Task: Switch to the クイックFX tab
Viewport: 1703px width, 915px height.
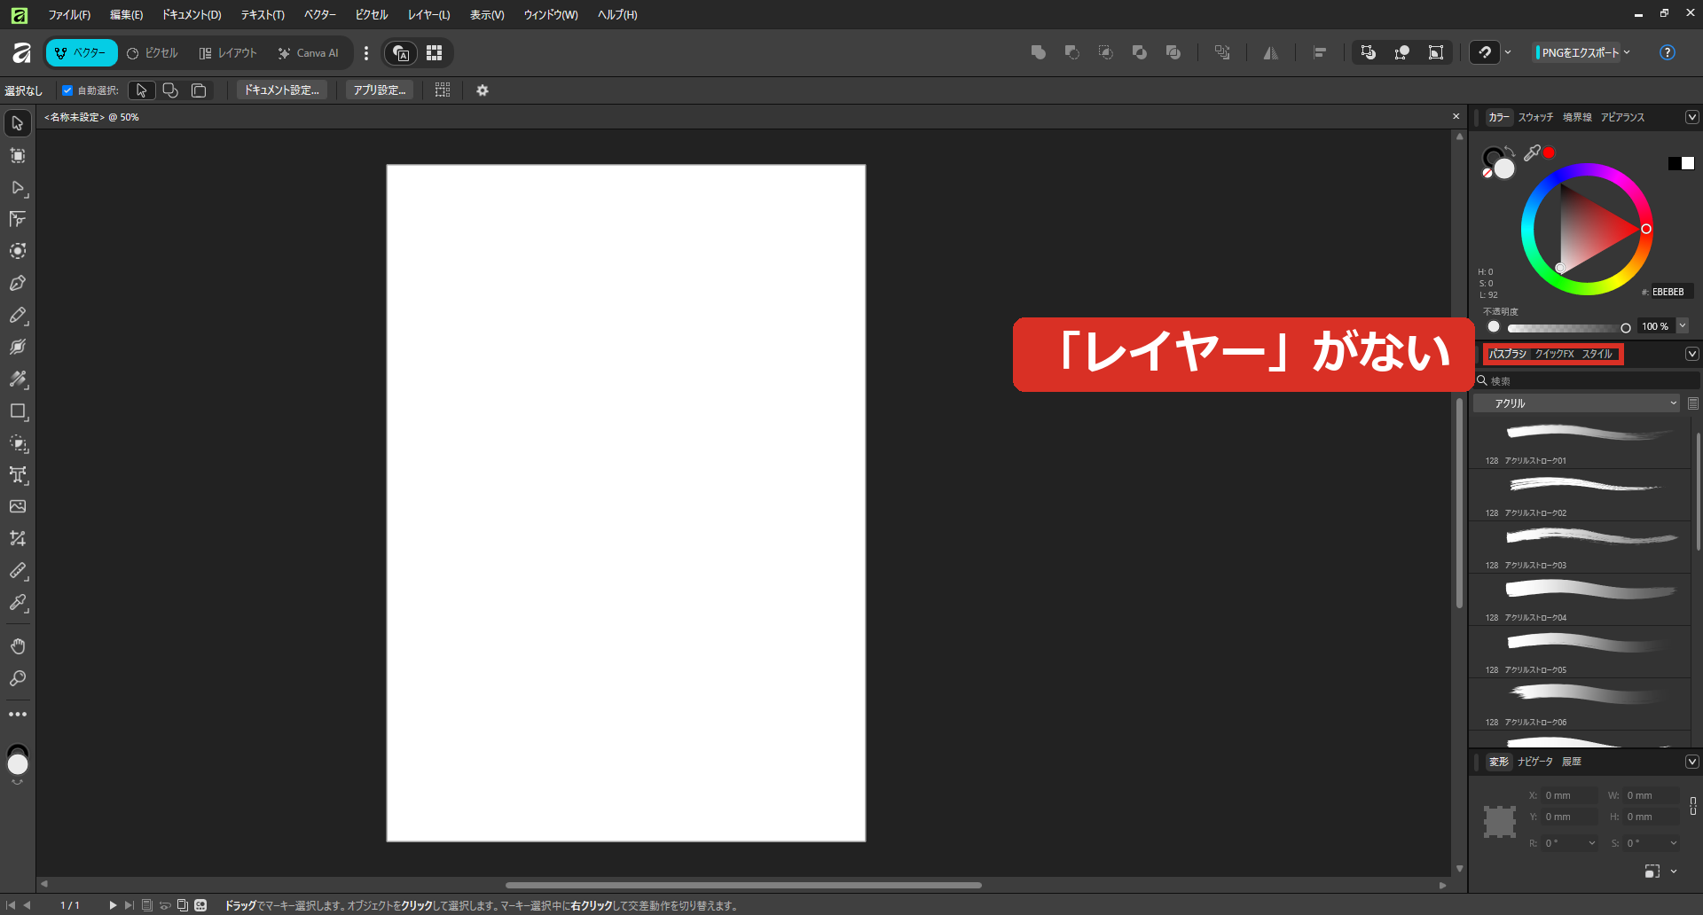Action: pyautogui.click(x=1554, y=354)
